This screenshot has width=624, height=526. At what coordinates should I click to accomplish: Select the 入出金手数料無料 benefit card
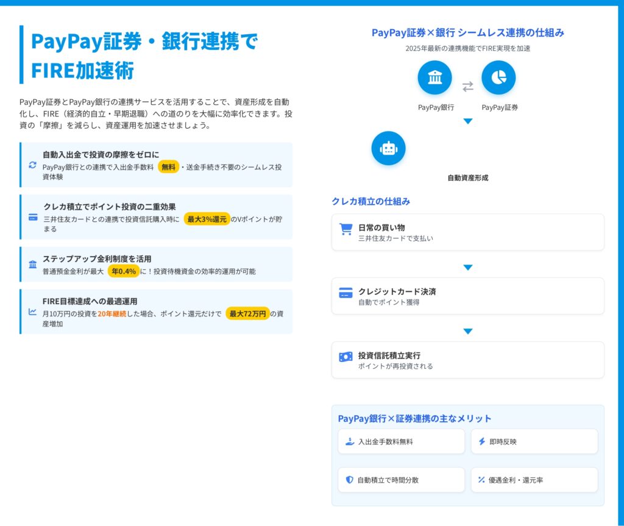coord(401,441)
